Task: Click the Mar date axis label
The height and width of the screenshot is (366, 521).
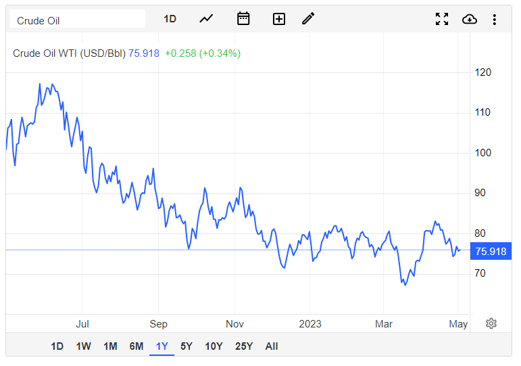Action: click(384, 324)
